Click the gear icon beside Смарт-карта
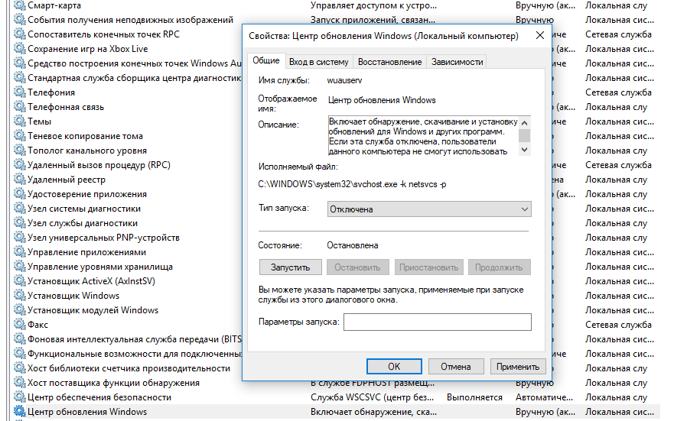This screenshot has width=687, height=421. pos(20,5)
